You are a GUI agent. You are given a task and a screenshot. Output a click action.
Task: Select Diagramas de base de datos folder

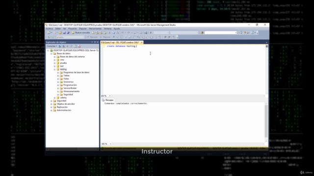tap(77, 72)
